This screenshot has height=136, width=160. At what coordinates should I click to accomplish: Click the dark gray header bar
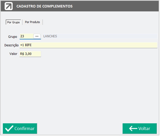(x=80, y=6)
